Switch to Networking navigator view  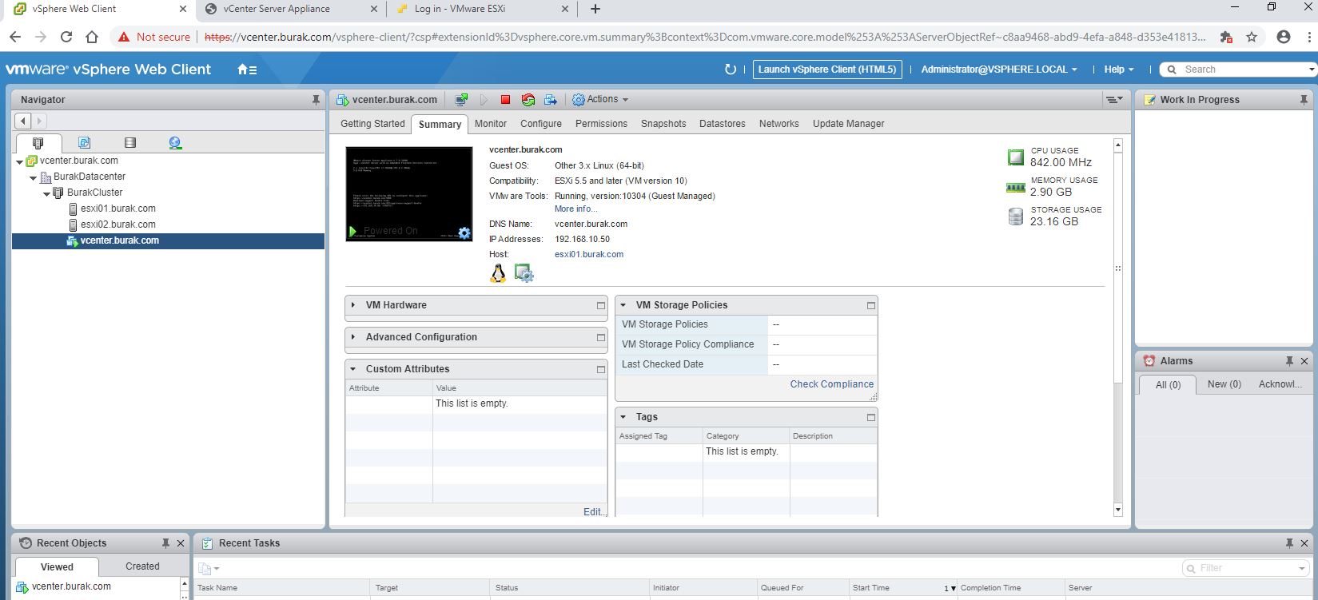[175, 143]
